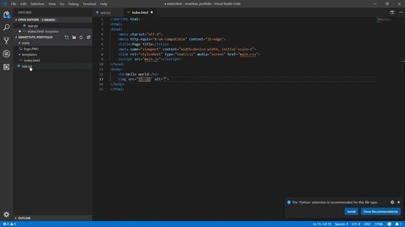Open the Source Control view
The image size is (405, 227).
(x=6, y=40)
